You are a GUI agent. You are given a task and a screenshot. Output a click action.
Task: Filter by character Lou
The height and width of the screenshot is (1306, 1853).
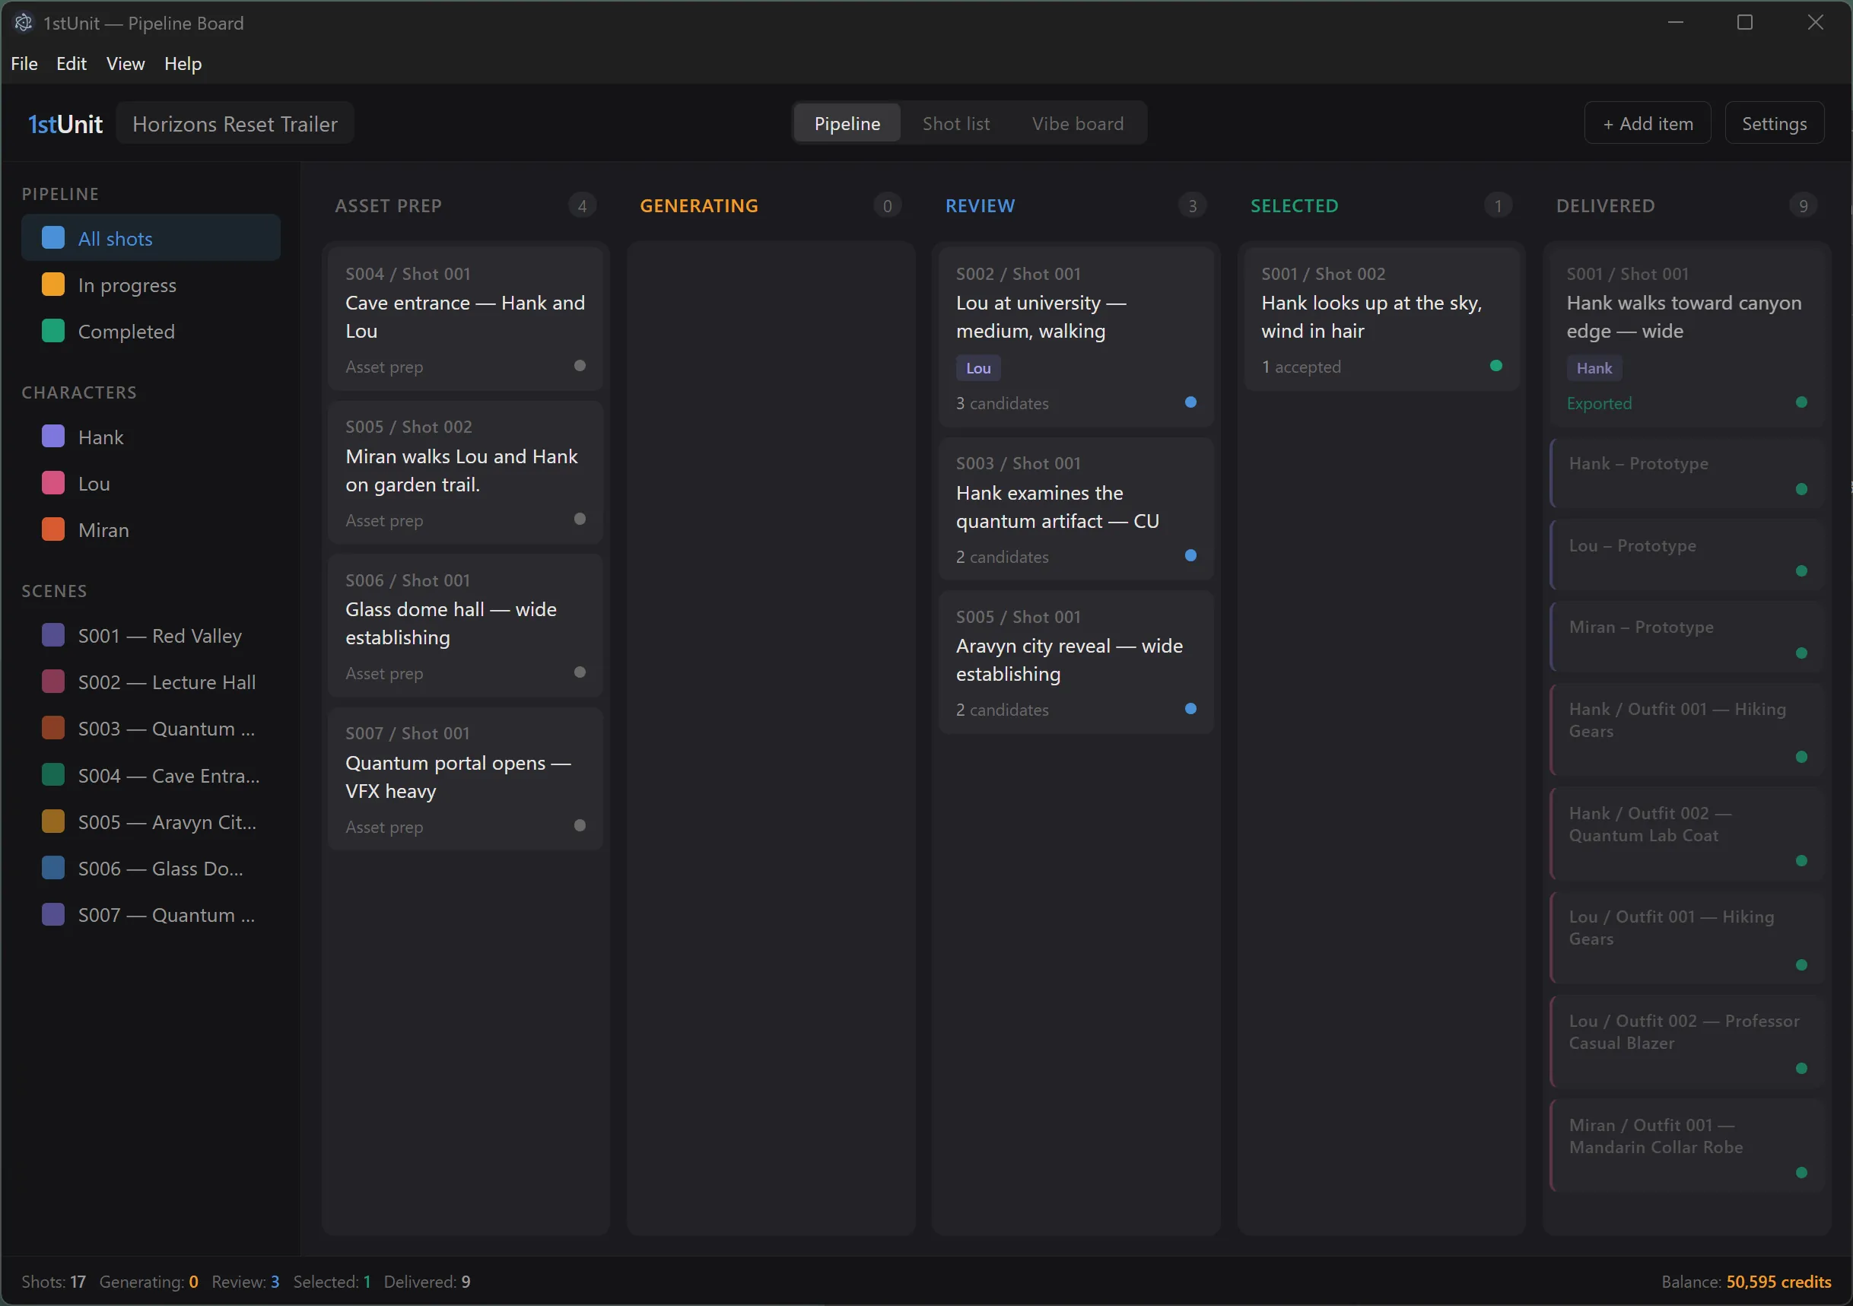(151, 484)
